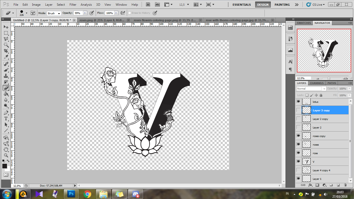Show the Layer 3 copy layer
Viewport: 354px width, 199px height.
(x=298, y=110)
